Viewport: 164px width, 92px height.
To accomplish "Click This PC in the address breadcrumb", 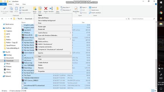I will pyautogui.click(x=20, y=19).
